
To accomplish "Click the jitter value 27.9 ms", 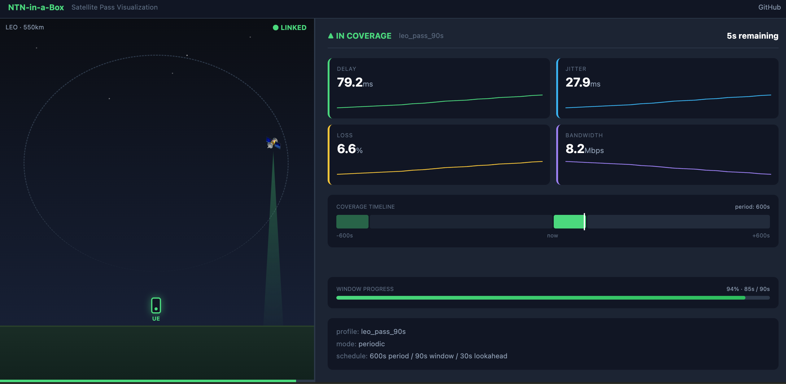I will click(583, 83).
